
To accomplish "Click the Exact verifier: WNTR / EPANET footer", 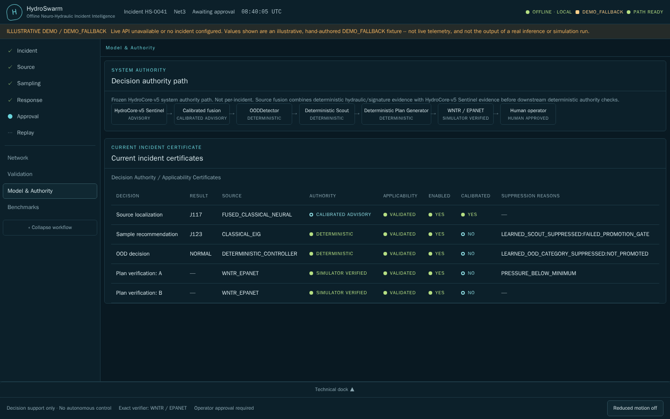I will tap(153, 408).
